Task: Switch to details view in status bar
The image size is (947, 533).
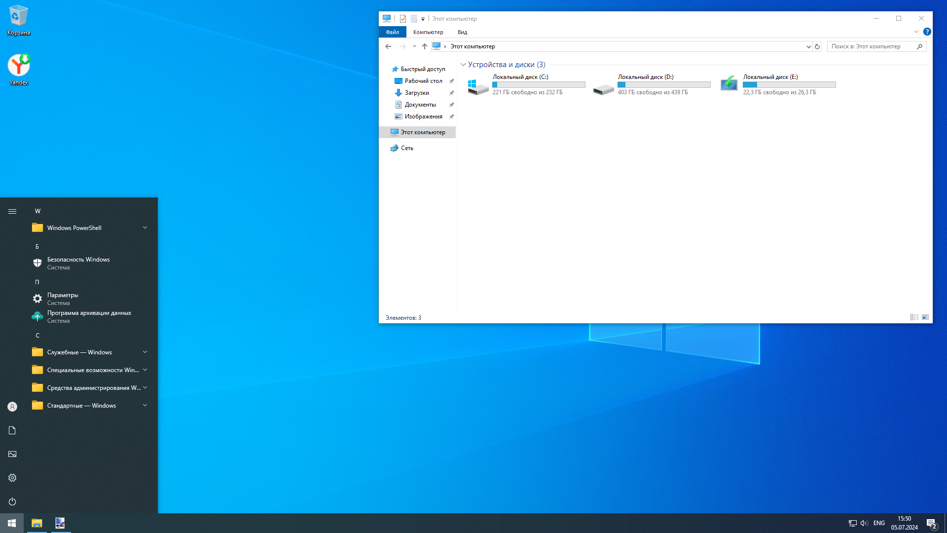Action: 914,317
